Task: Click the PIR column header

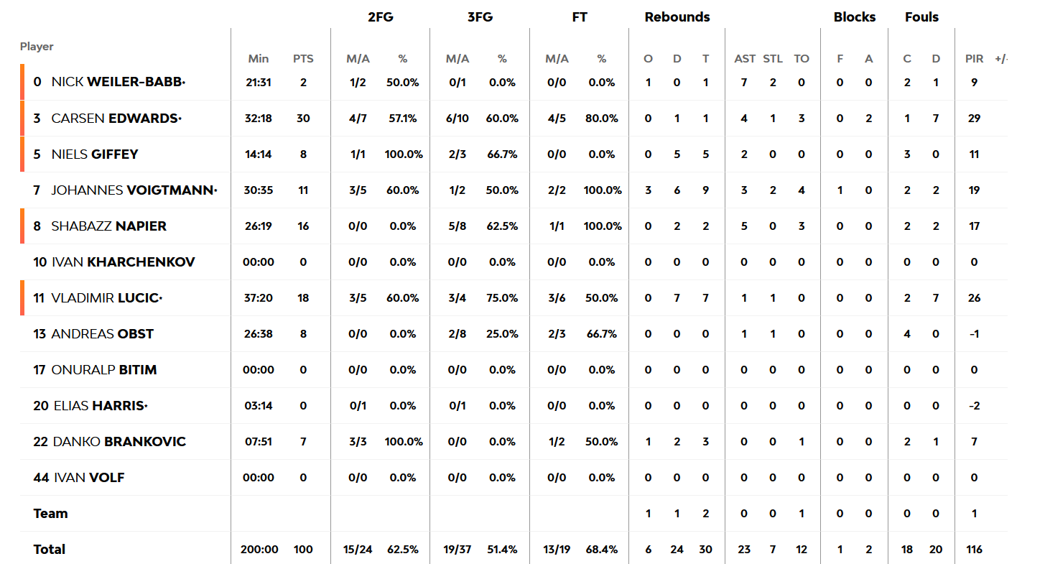Action: click(974, 59)
